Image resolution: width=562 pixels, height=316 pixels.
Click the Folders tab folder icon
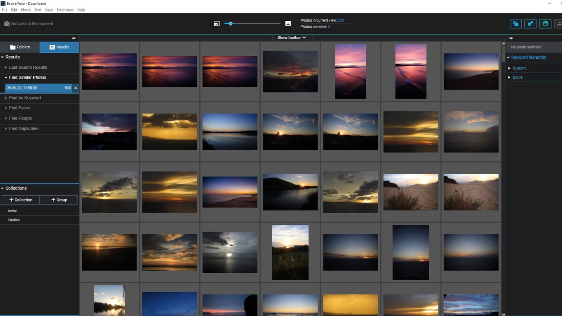pyautogui.click(x=12, y=47)
